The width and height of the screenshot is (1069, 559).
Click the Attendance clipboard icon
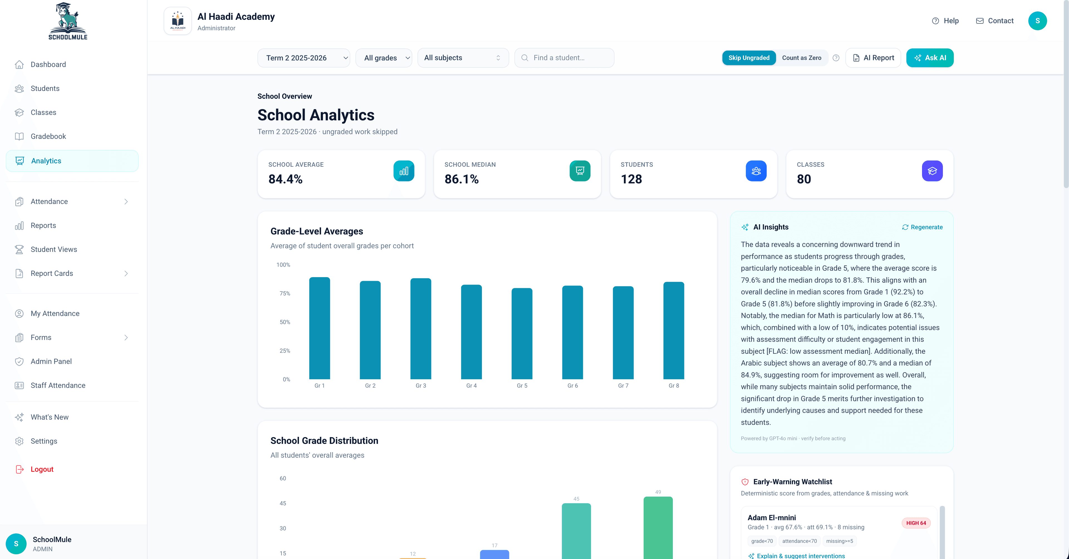tap(19, 201)
